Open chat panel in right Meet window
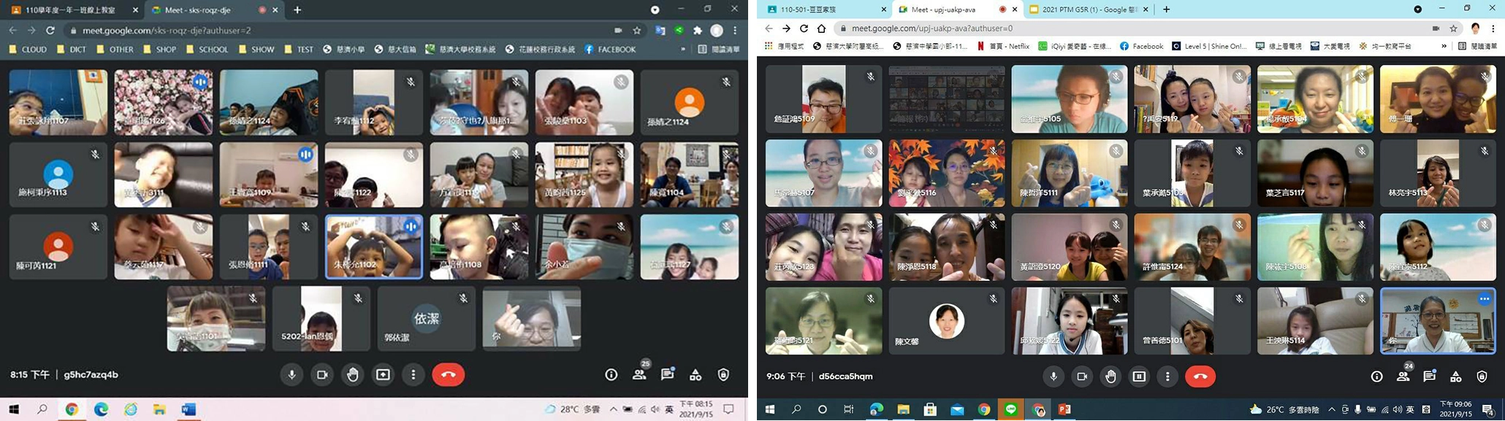This screenshot has height=421, width=1505. [1429, 376]
